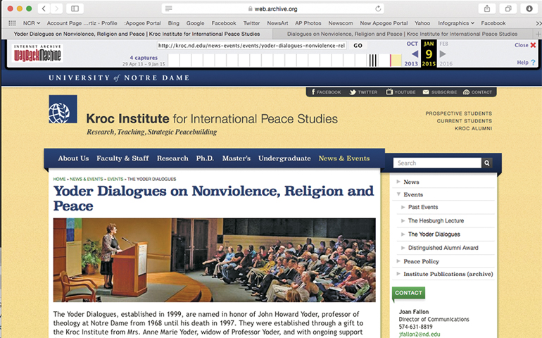Open Safari downloads list
Viewport: 542px width, 338px height.
pos(529,8)
